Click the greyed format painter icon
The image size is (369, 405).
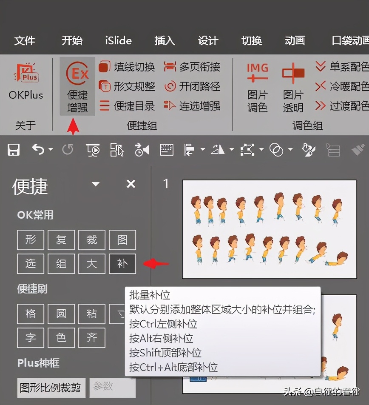tap(358, 150)
